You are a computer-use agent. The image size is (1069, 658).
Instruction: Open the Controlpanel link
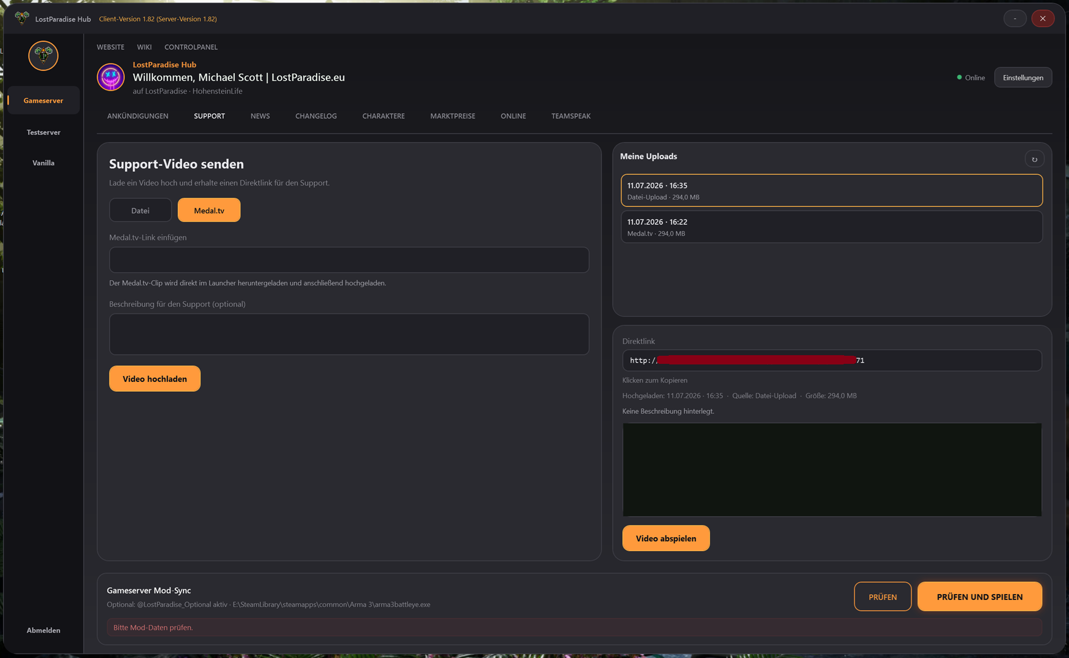click(191, 47)
